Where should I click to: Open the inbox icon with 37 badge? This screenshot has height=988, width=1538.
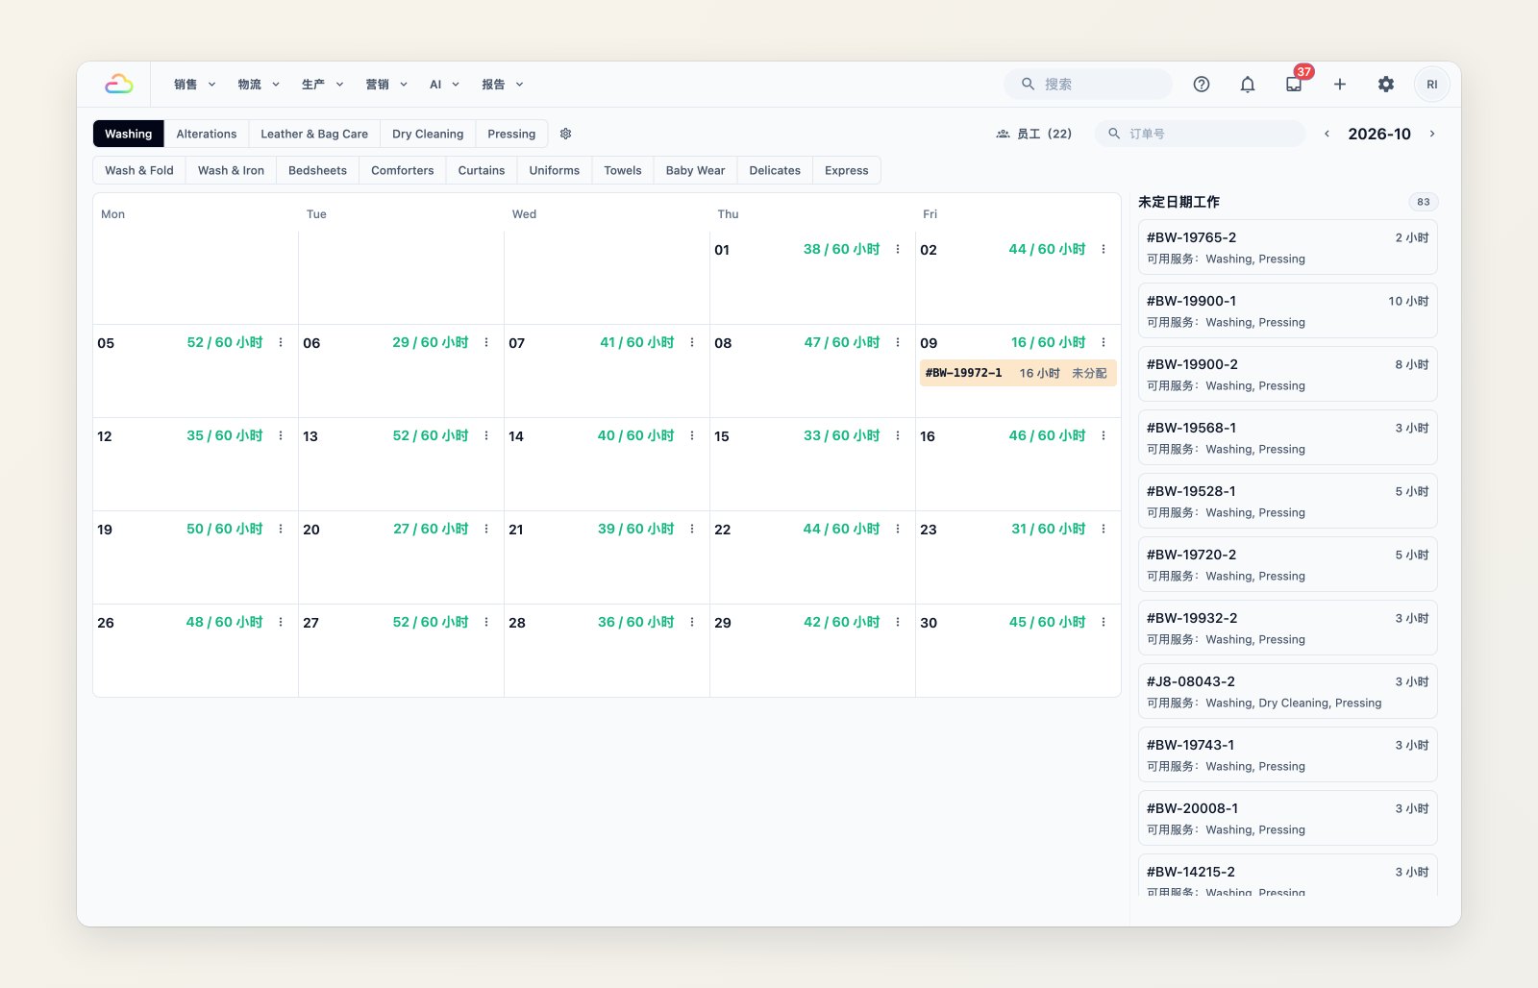[x=1294, y=85]
